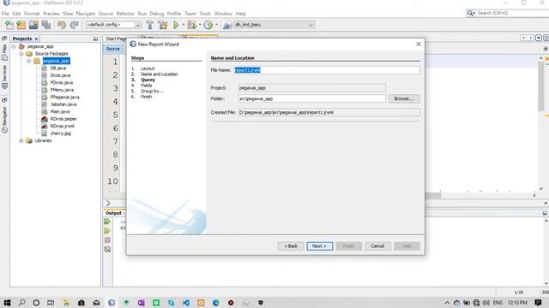The image size is (549, 308).
Task: Open the Navigate menu
Action: pyautogui.click(x=86, y=14)
